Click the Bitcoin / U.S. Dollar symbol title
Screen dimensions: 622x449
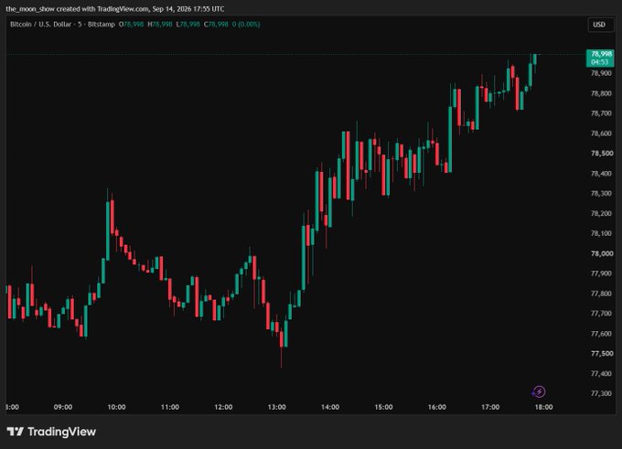pyautogui.click(x=40, y=24)
